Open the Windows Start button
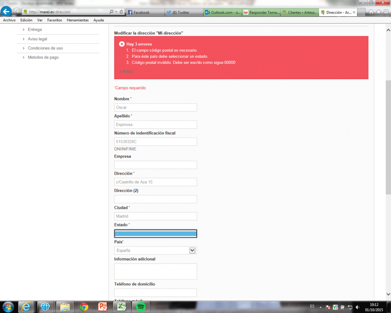This screenshot has width=391, height=313. point(8,307)
